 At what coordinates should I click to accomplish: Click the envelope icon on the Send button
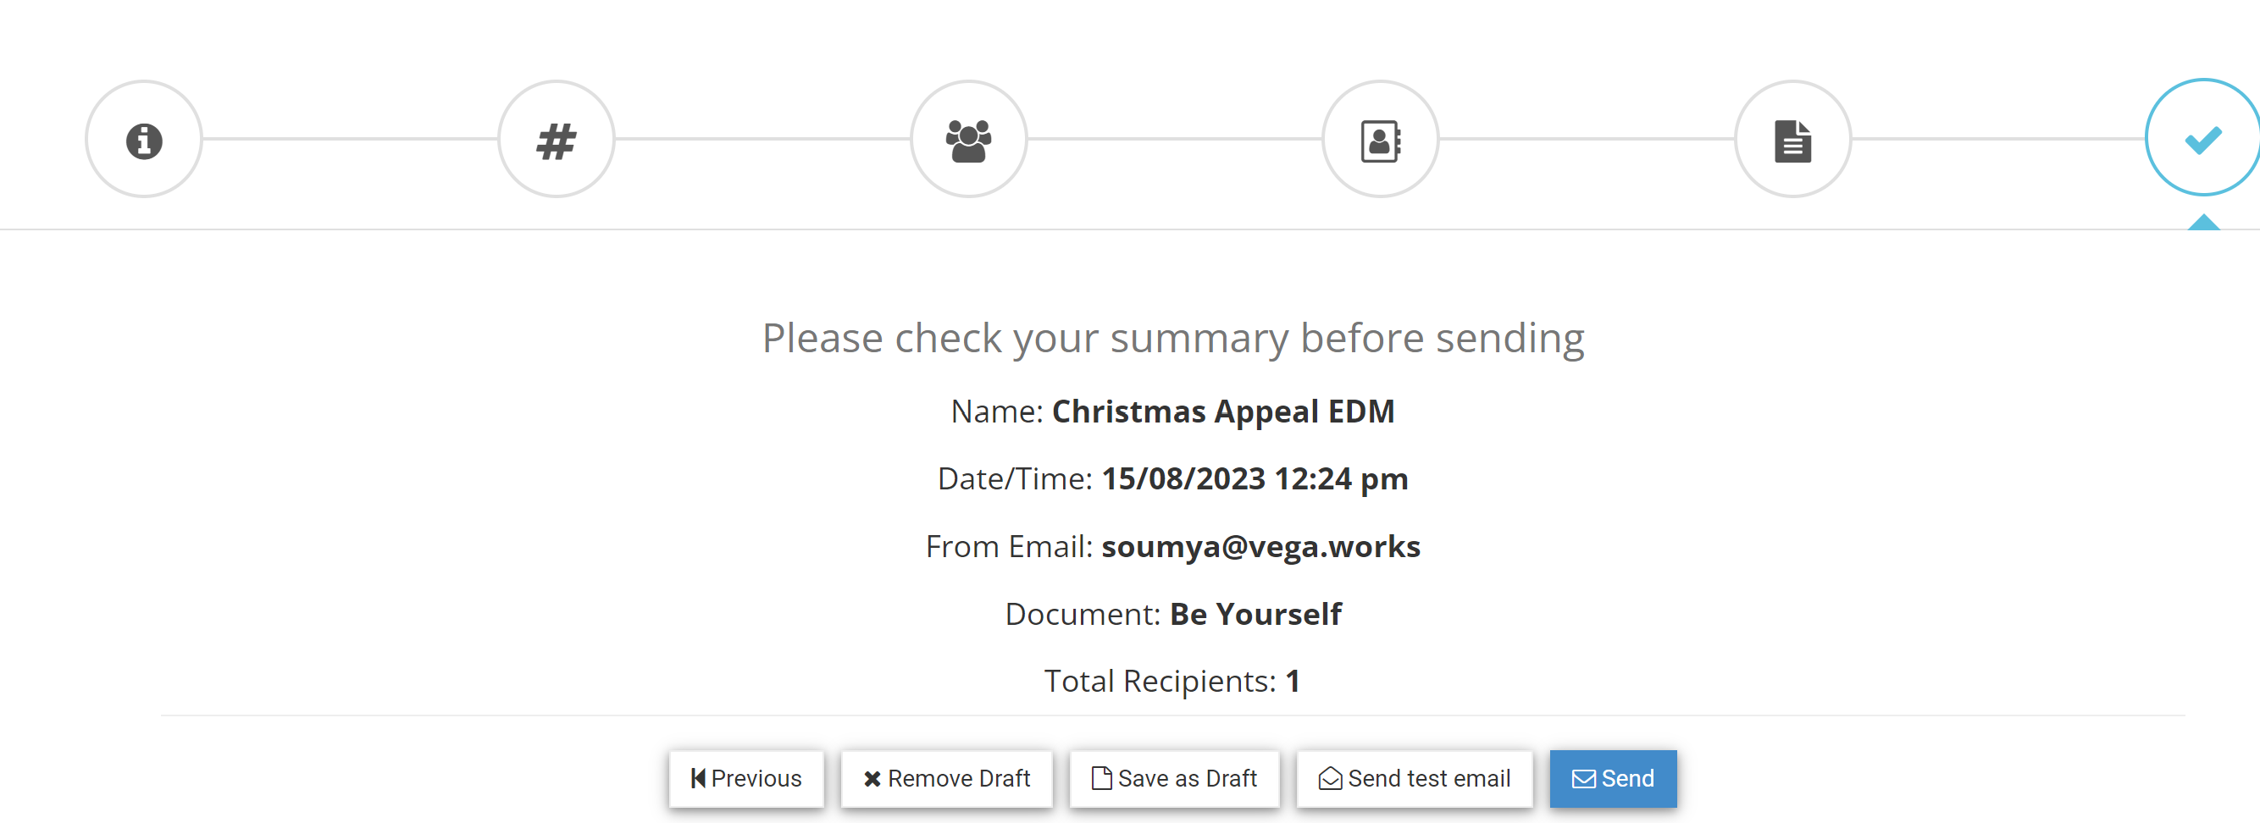[1583, 779]
